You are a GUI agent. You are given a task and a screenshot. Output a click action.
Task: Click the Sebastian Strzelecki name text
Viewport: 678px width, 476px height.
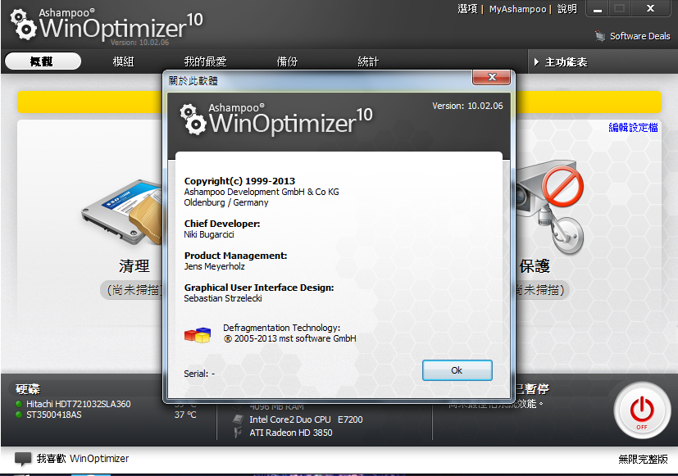(x=223, y=298)
